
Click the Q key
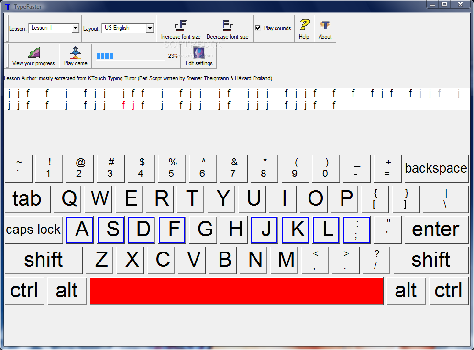pyautogui.click(x=67, y=199)
